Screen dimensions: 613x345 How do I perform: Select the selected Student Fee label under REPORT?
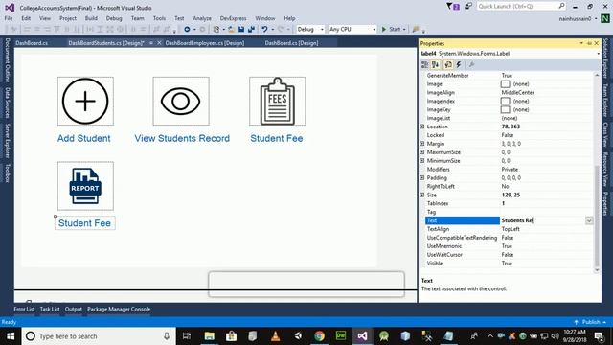[x=85, y=223]
